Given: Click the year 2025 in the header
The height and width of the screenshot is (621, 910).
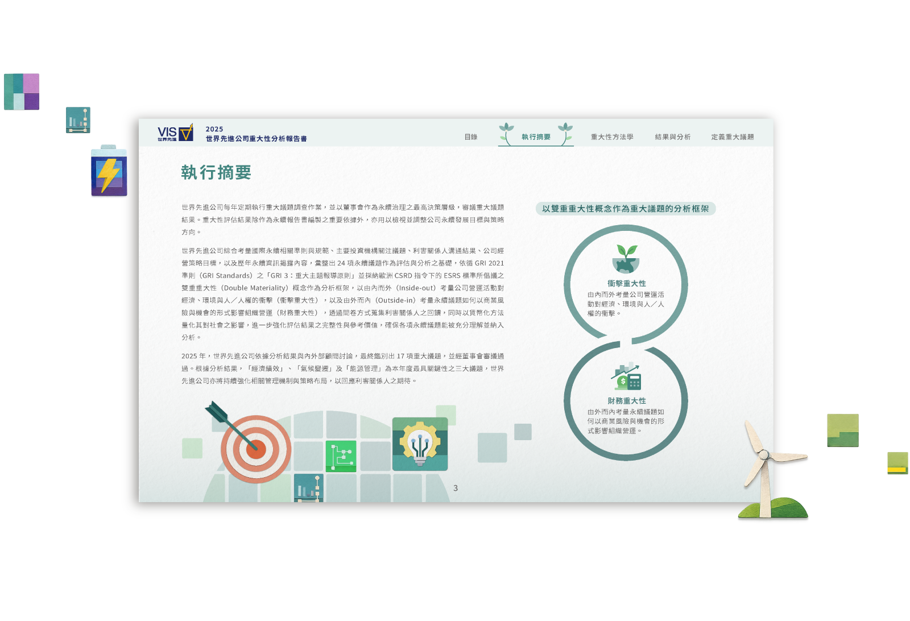Looking at the screenshot, I should (x=214, y=129).
